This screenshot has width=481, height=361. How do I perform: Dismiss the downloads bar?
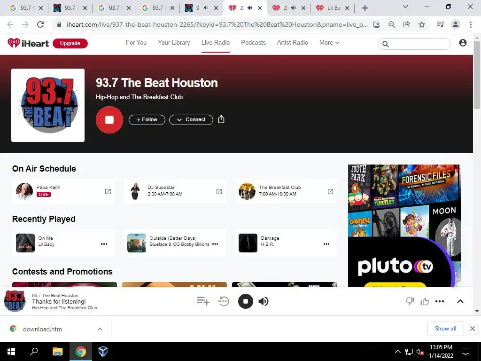473,329
